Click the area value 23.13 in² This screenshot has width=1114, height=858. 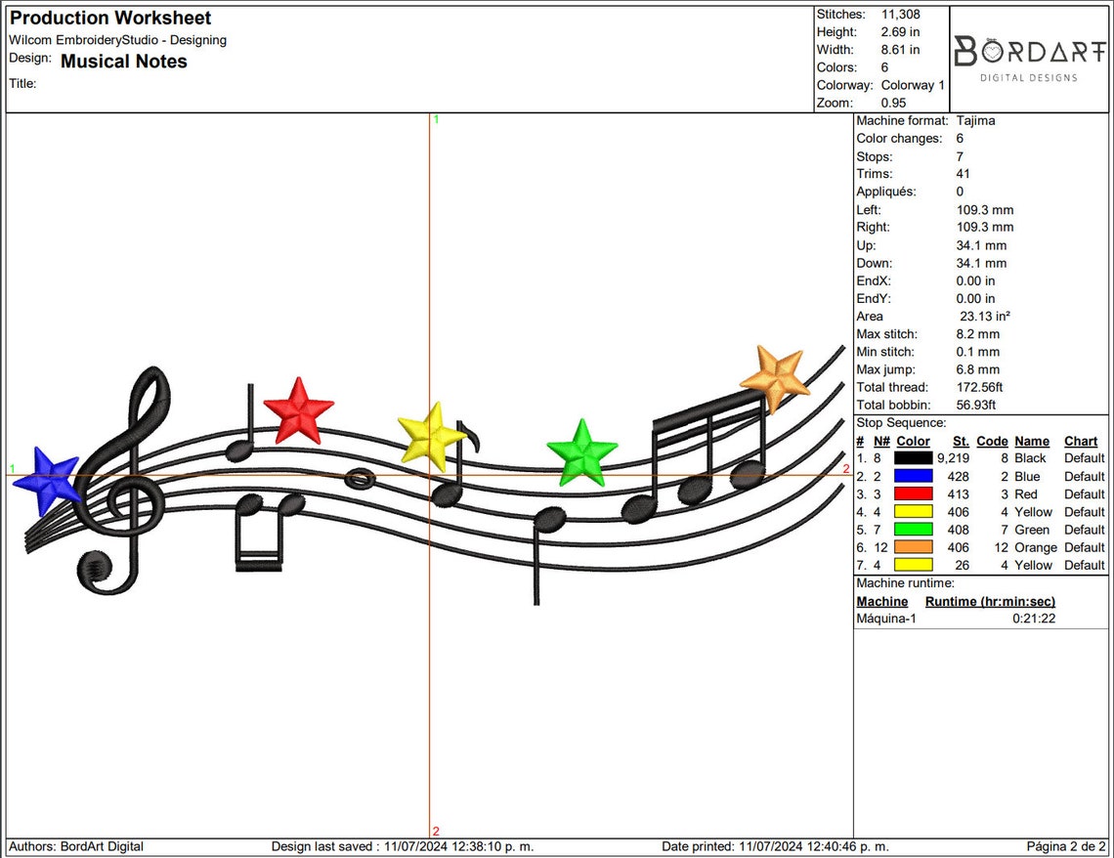[x=985, y=316]
